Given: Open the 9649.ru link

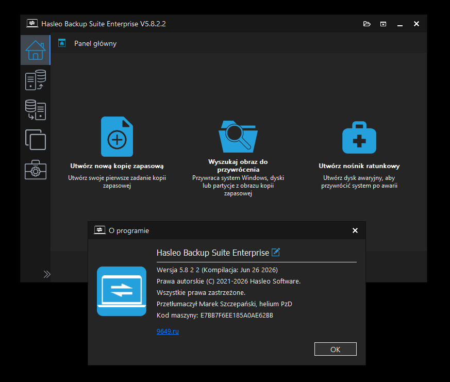Looking at the screenshot, I should pyautogui.click(x=168, y=331).
